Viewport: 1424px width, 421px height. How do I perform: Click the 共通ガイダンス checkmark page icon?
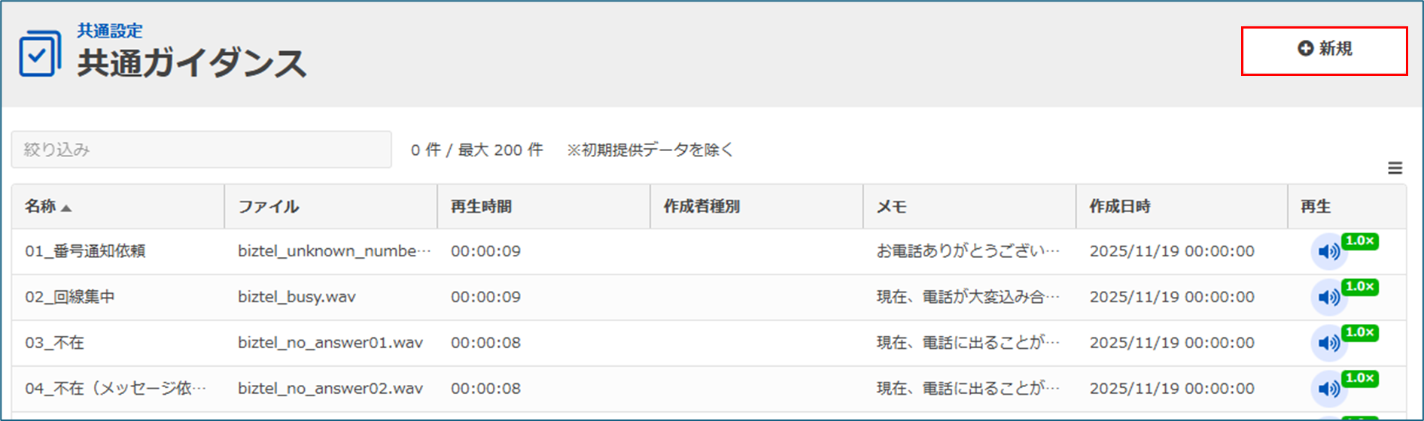(40, 54)
